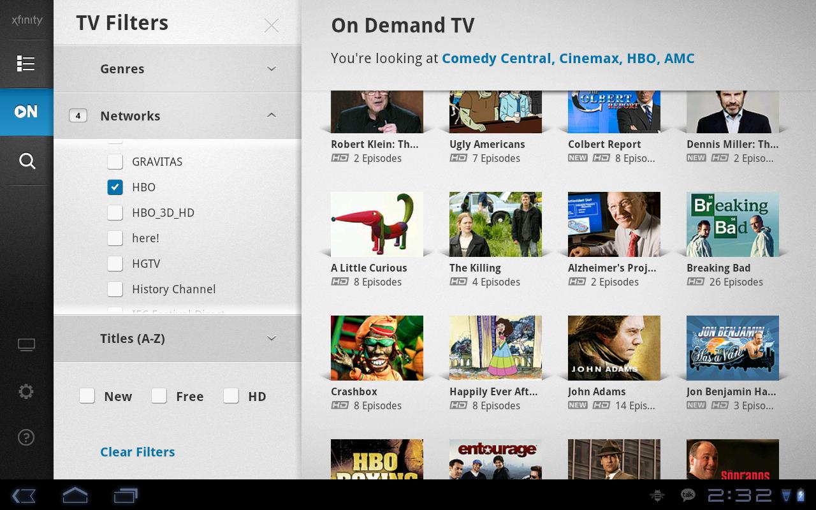Click the Networks section header label

coord(130,116)
